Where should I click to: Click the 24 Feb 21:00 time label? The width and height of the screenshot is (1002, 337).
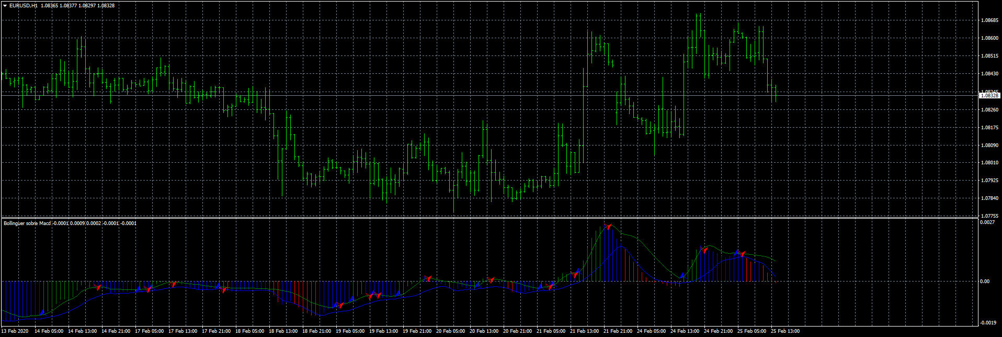coord(718,331)
